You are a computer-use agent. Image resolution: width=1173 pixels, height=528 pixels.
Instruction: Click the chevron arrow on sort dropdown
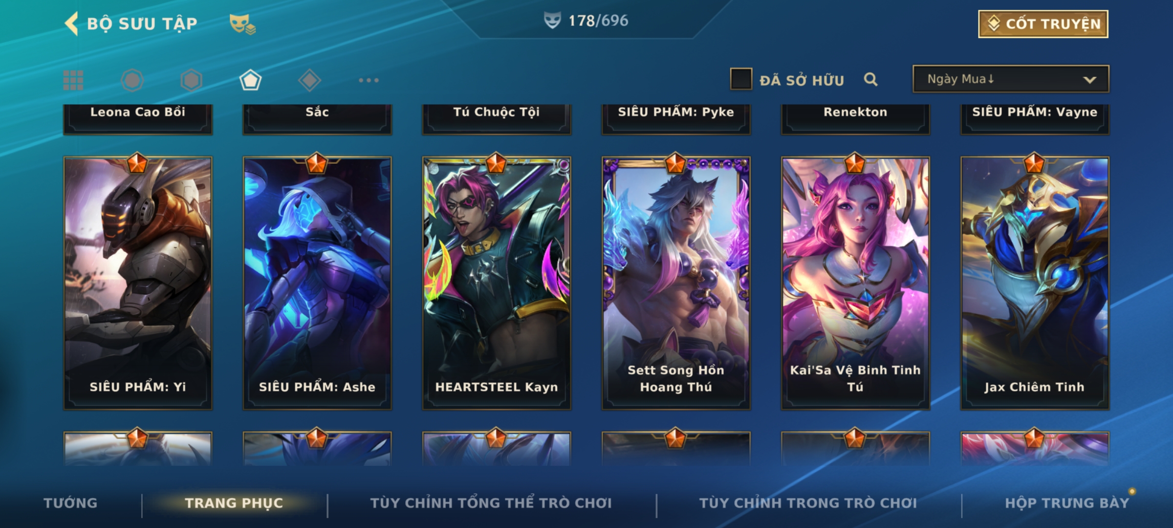point(1089,80)
